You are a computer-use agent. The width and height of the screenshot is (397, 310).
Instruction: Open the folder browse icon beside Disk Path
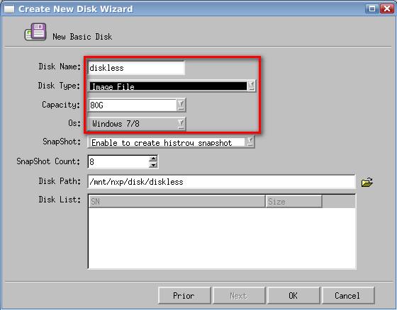coord(367,182)
